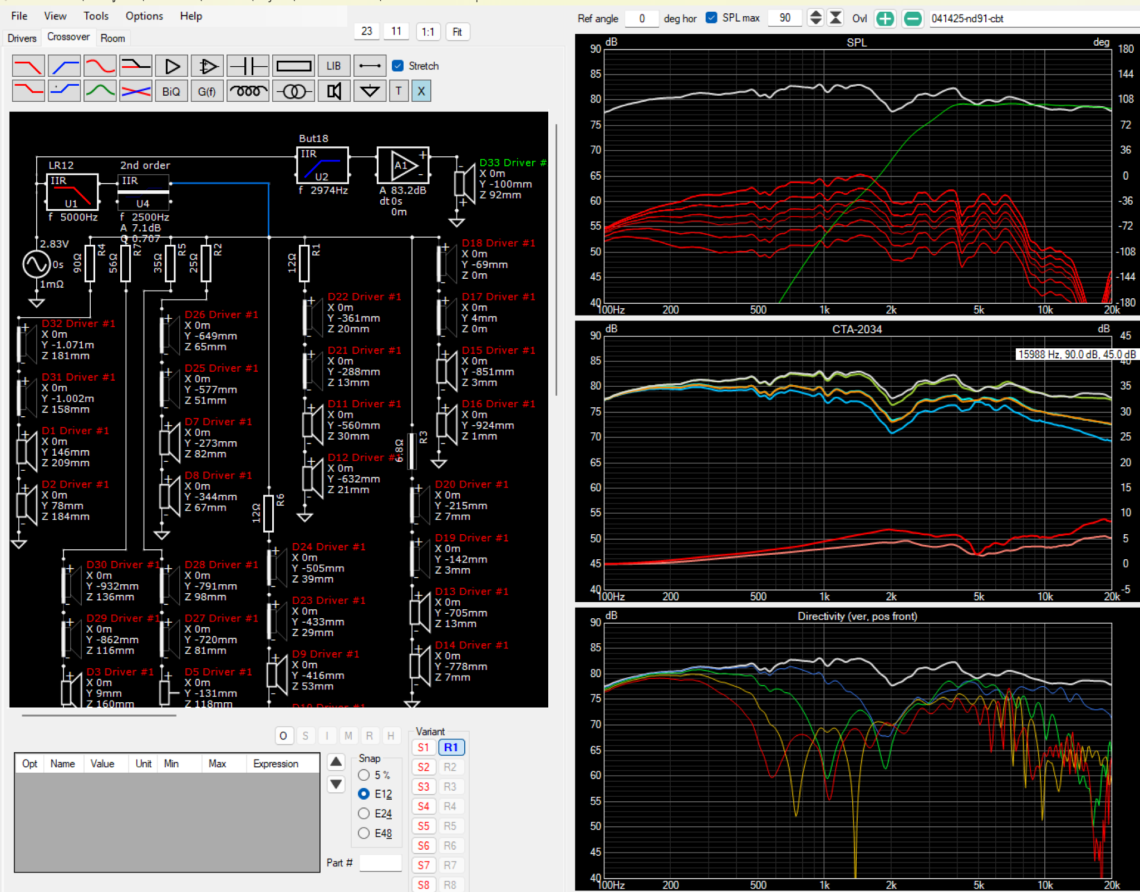The width and height of the screenshot is (1140, 892).
Task: Select variant S4
Action: click(x=424, y=806)
